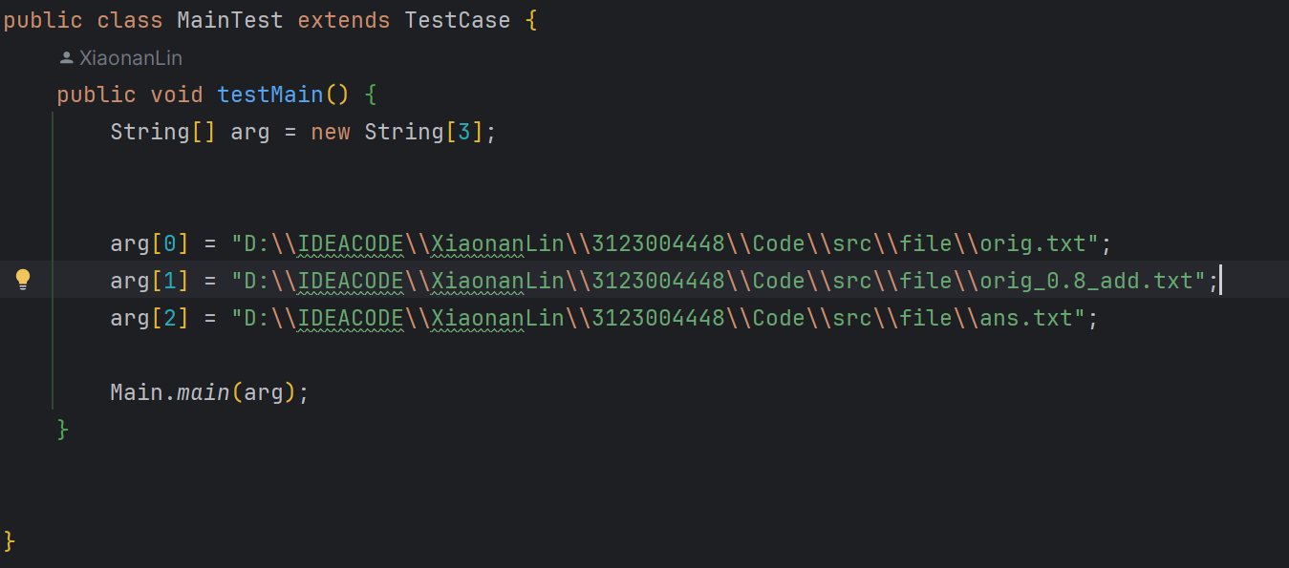
Task: Click the number 3 in String[3]
Action: [463, 132]
